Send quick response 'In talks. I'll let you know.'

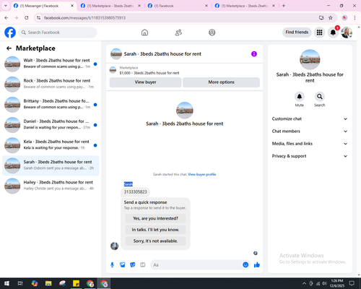coord(155,230)
